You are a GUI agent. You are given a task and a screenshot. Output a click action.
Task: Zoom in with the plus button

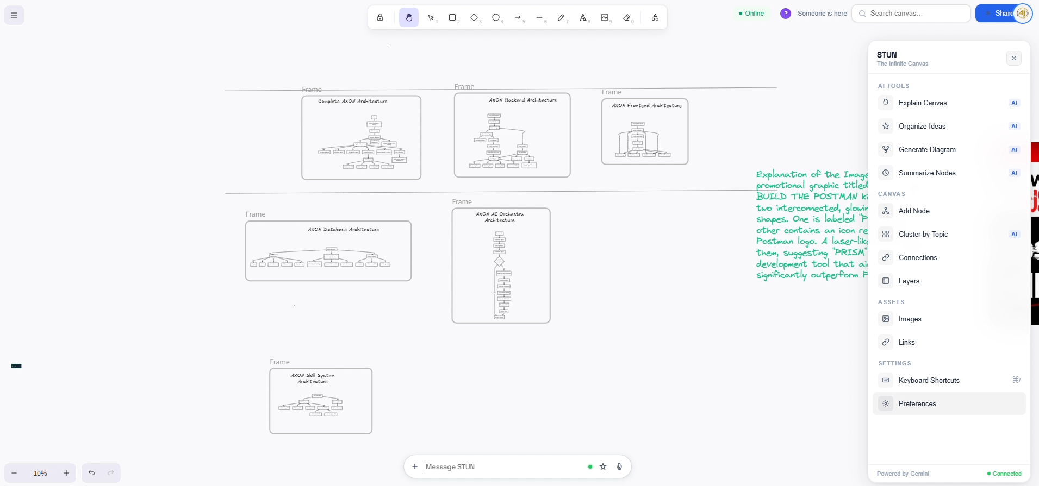(66, 473)
